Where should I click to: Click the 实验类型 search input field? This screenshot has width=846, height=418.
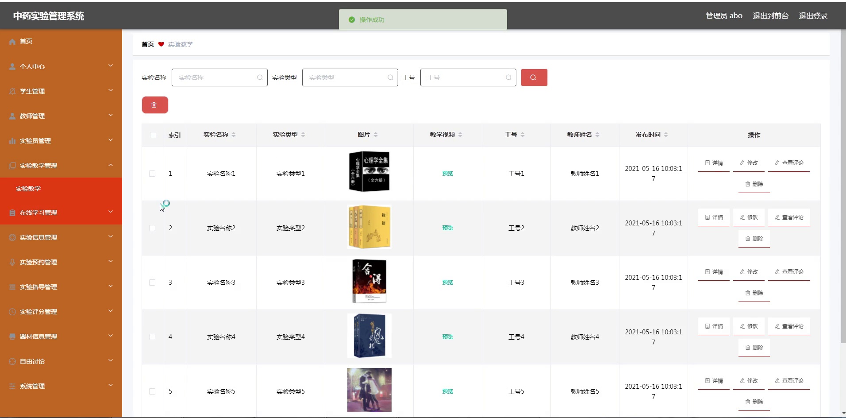tap(350, 77)
